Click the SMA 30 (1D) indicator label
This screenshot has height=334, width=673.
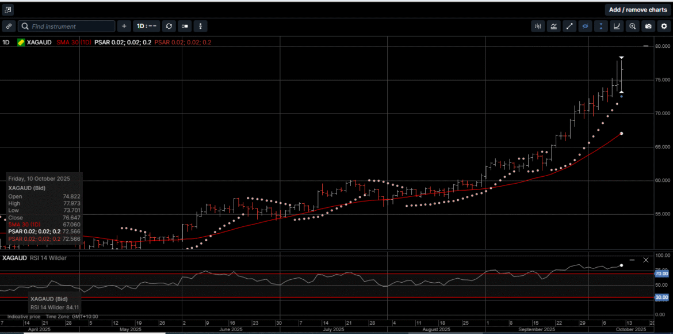point(74,43)
